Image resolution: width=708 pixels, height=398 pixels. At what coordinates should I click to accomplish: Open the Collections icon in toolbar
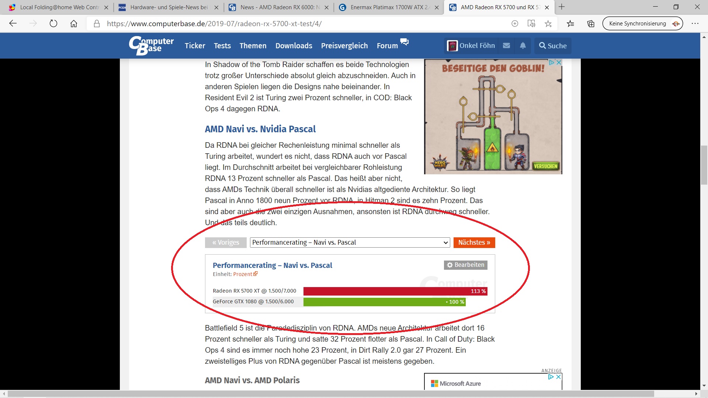(x=591, y=24)
